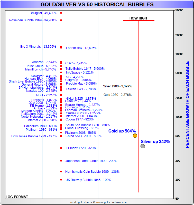The width and height of the screenshot is (194, 205).
Task: Click the Taiwan TWII - 2,786% label
Action: [x=81, y=89]
